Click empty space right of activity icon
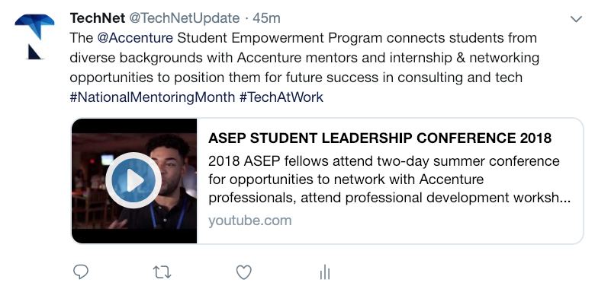This screenshot has height=289, width=595. click(x=455, y=272)
